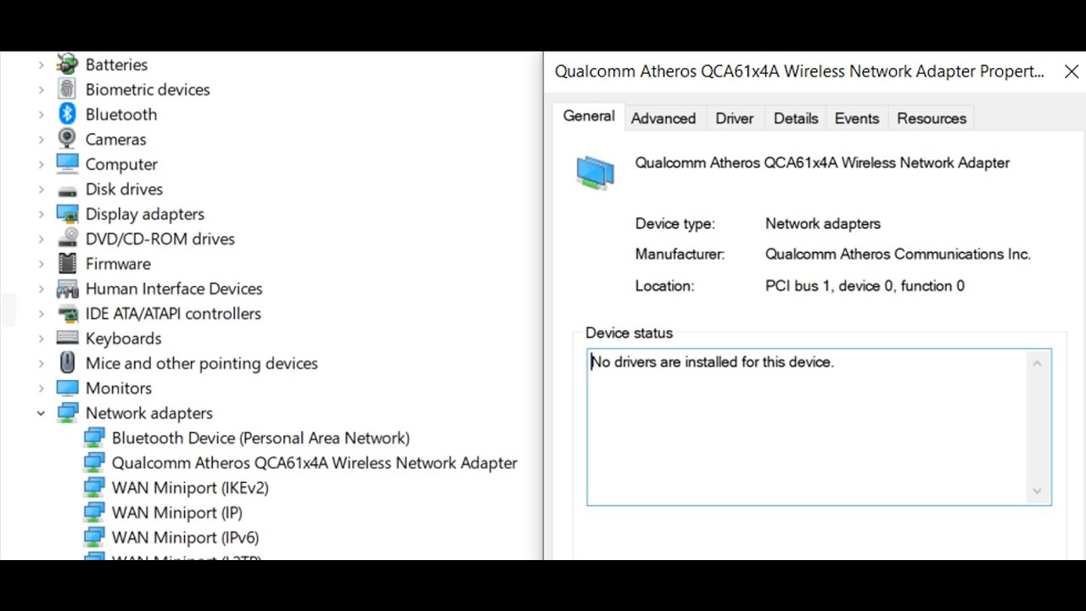
Task: Expand the Computer node
Action: tap(41, 164)
